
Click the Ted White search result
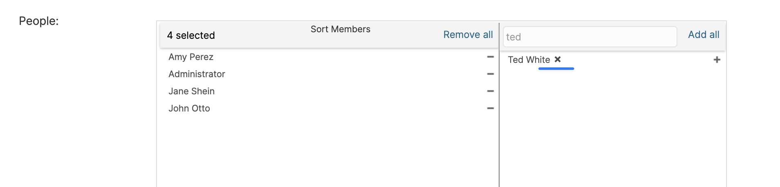(x=529, y=60)
